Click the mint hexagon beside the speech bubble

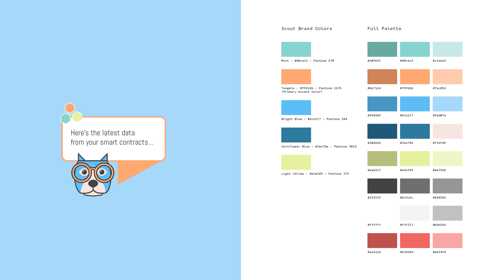65,118
